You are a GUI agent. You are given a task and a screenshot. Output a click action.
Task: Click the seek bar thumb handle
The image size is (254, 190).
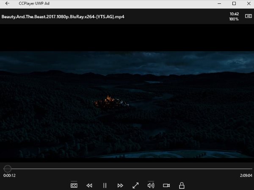8,169
